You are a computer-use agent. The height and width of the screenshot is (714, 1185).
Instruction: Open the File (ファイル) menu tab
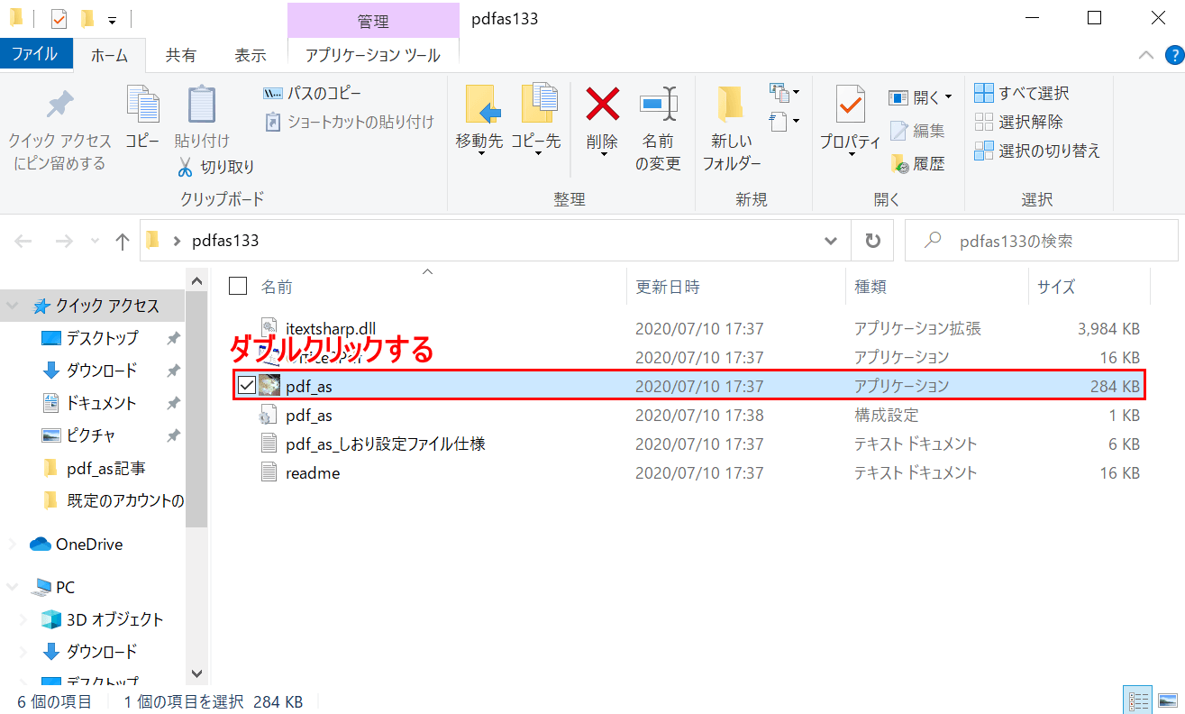pos(34,54)
